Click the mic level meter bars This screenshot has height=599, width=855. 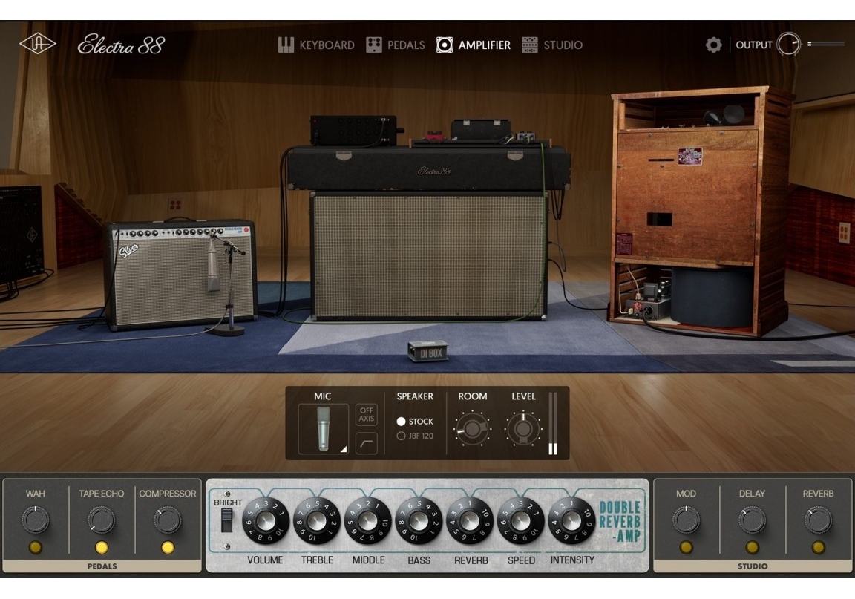tap(553, 423)
